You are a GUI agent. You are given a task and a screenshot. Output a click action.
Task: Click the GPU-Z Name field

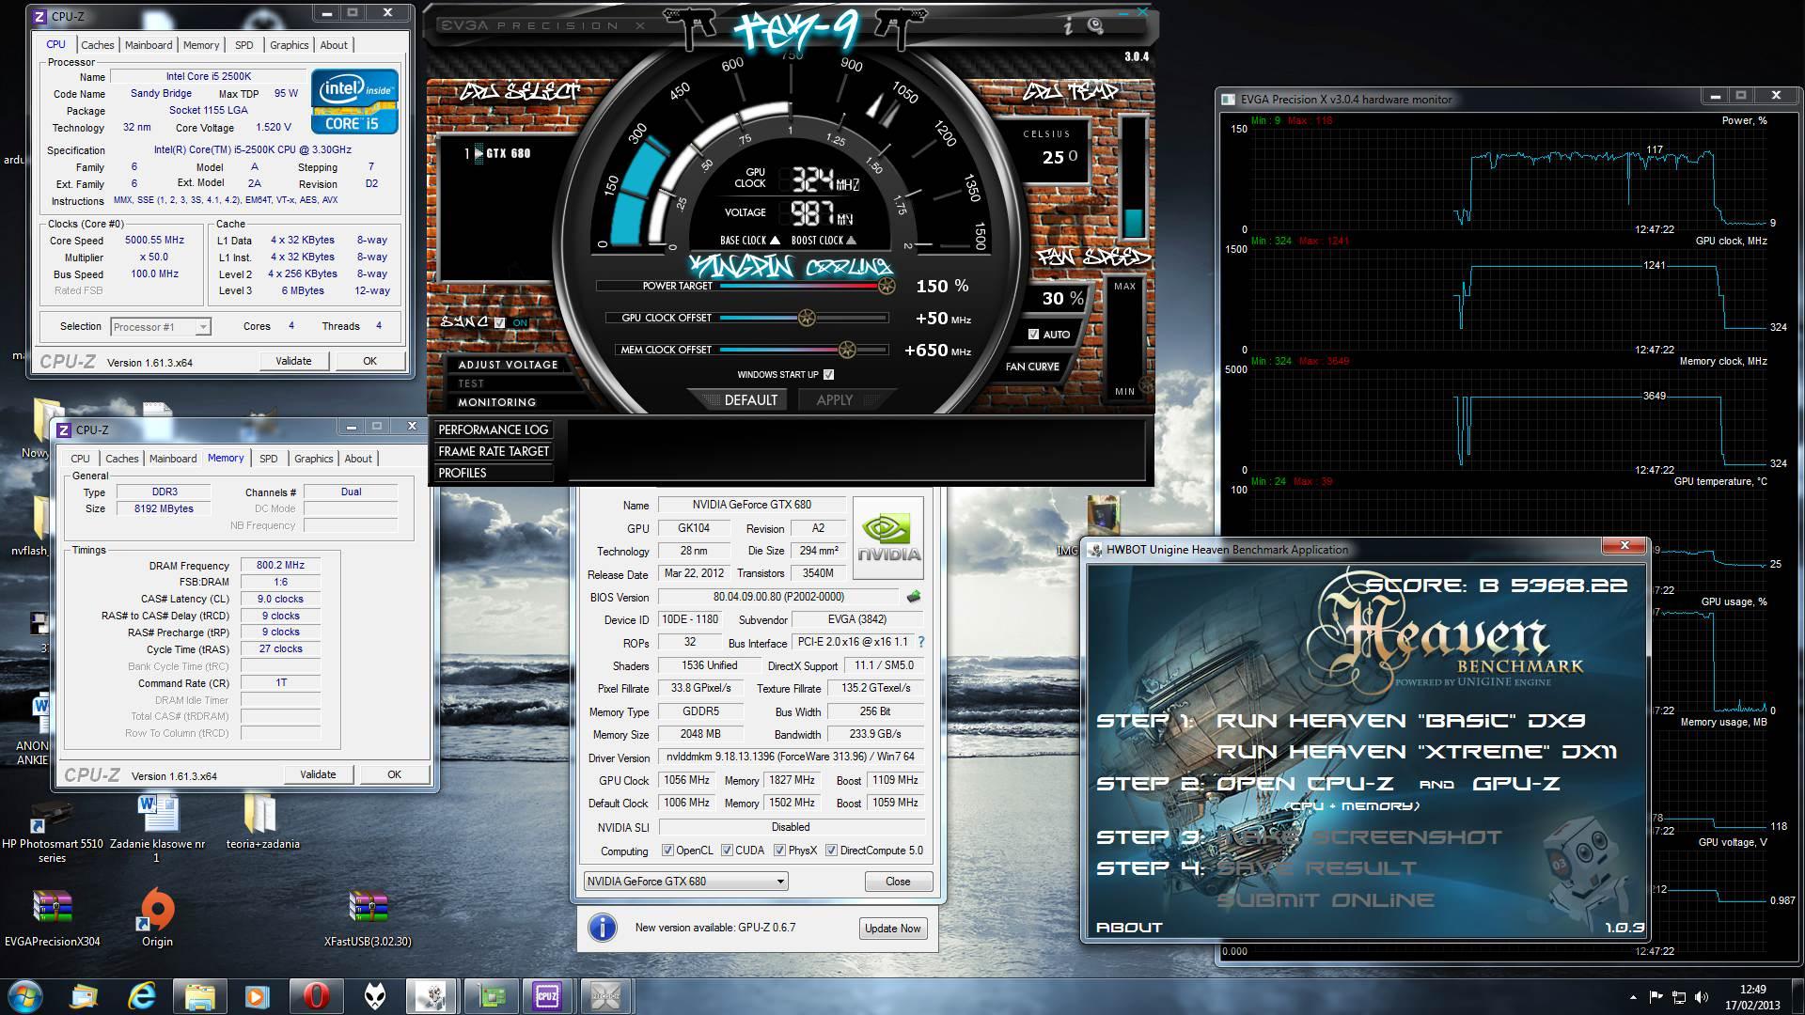[x=751, y=505]
